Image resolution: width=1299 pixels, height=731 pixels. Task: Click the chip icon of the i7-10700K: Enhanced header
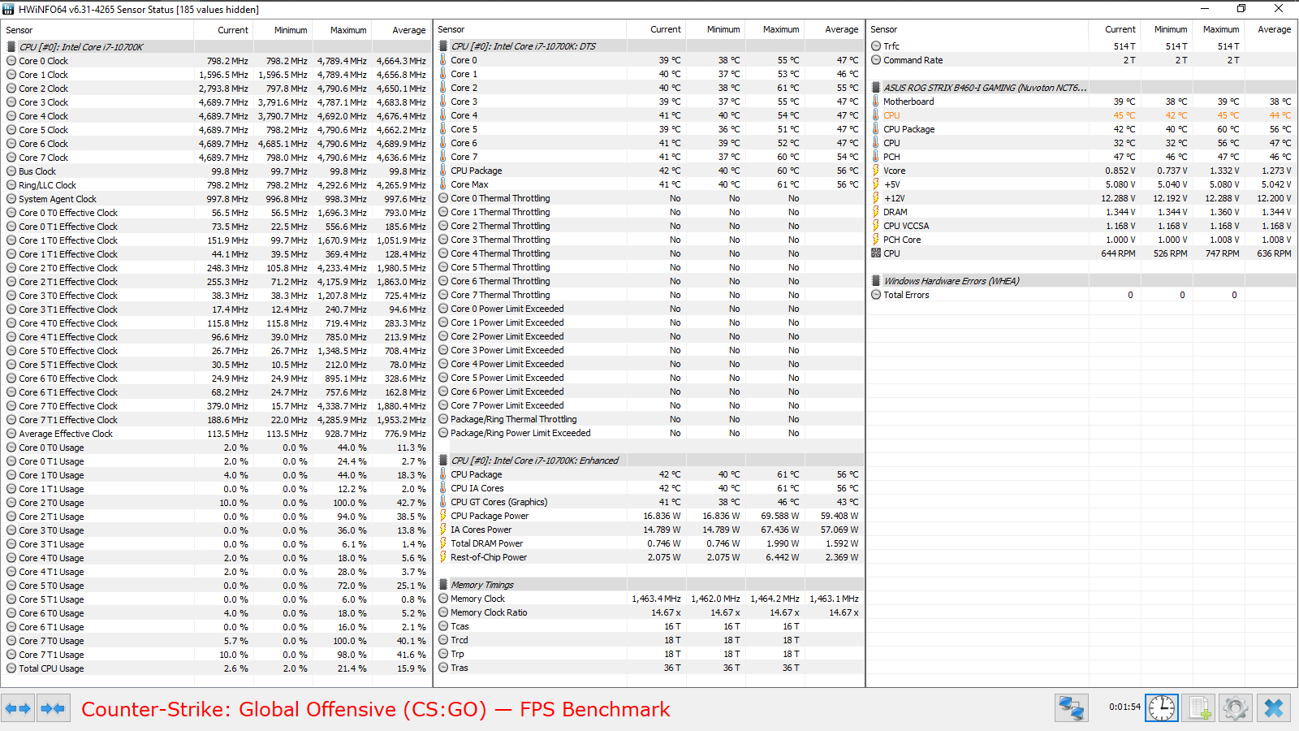pyautogui.click(x=443, y=461)
